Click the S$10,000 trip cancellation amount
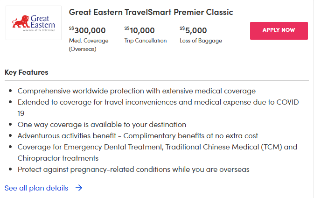The width and height of the screenshot is (314, 198). click(140, 30)
